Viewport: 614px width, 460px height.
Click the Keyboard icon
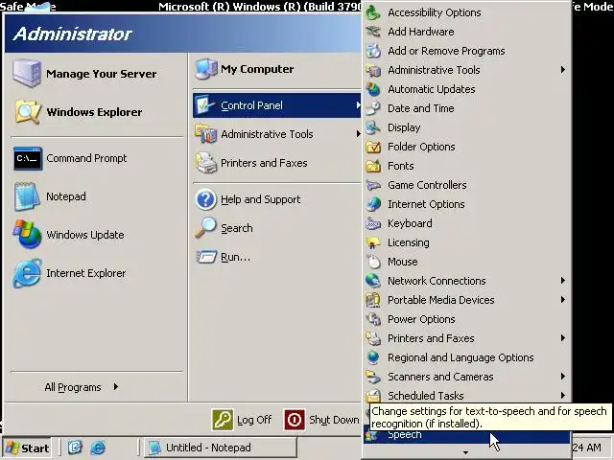point(373,223)
